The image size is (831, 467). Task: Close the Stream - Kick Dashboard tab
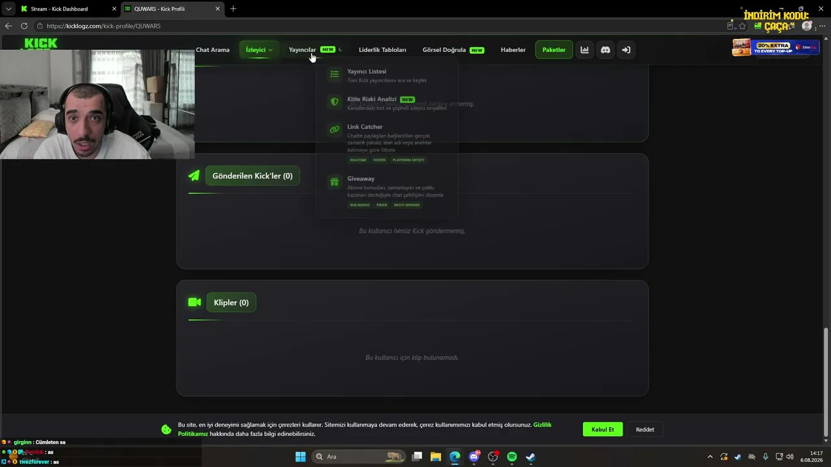(114, 9)
